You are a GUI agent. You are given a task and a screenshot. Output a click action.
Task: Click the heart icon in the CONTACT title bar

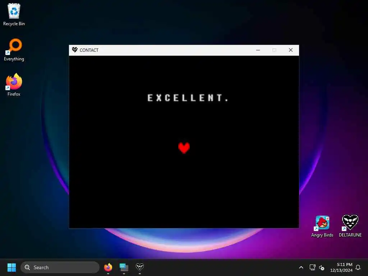[75, 50]
